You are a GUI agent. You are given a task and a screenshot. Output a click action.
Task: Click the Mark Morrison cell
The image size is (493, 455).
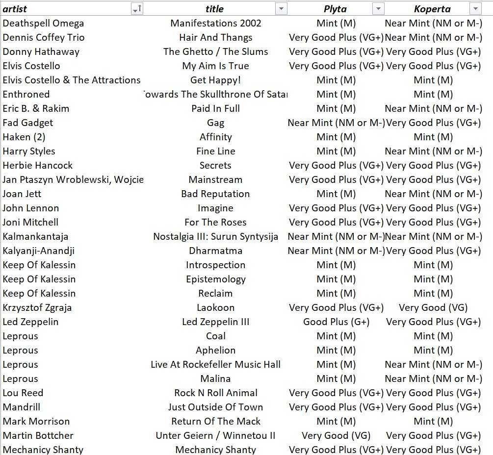pyautogui.click(x=72, y=421)
